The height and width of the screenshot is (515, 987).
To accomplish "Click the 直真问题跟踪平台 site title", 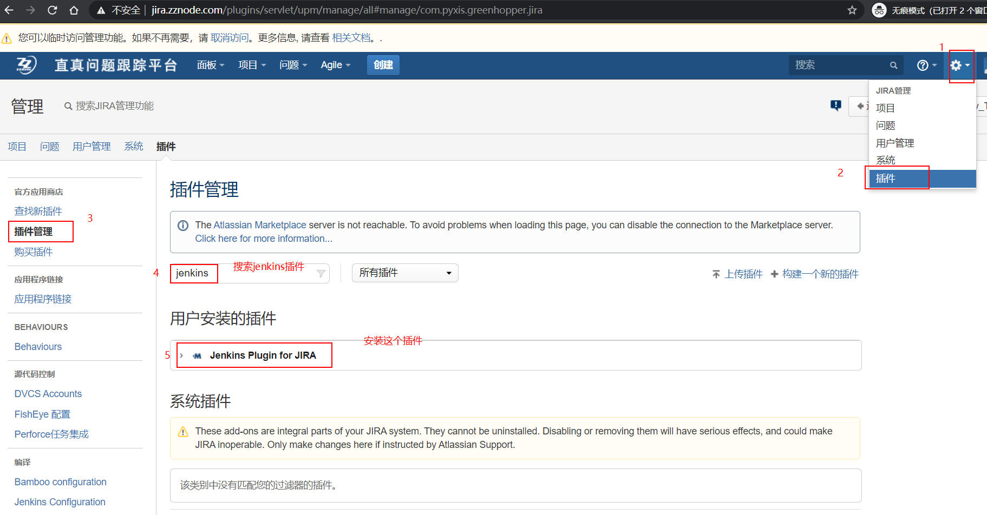I will tap(116, 65).
